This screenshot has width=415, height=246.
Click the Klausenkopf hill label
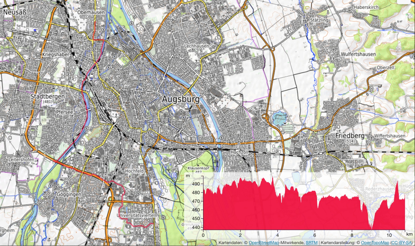click(198, 168)
